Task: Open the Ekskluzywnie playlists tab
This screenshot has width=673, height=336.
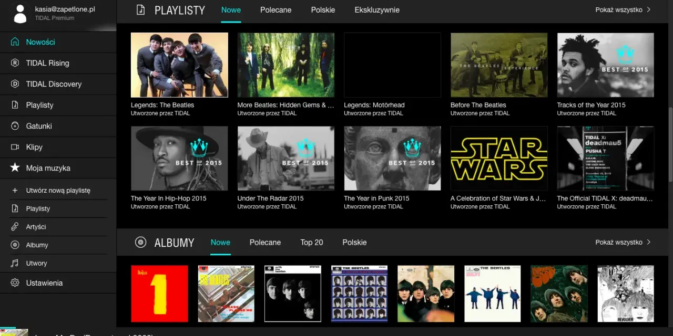Action: coord(377,10)
